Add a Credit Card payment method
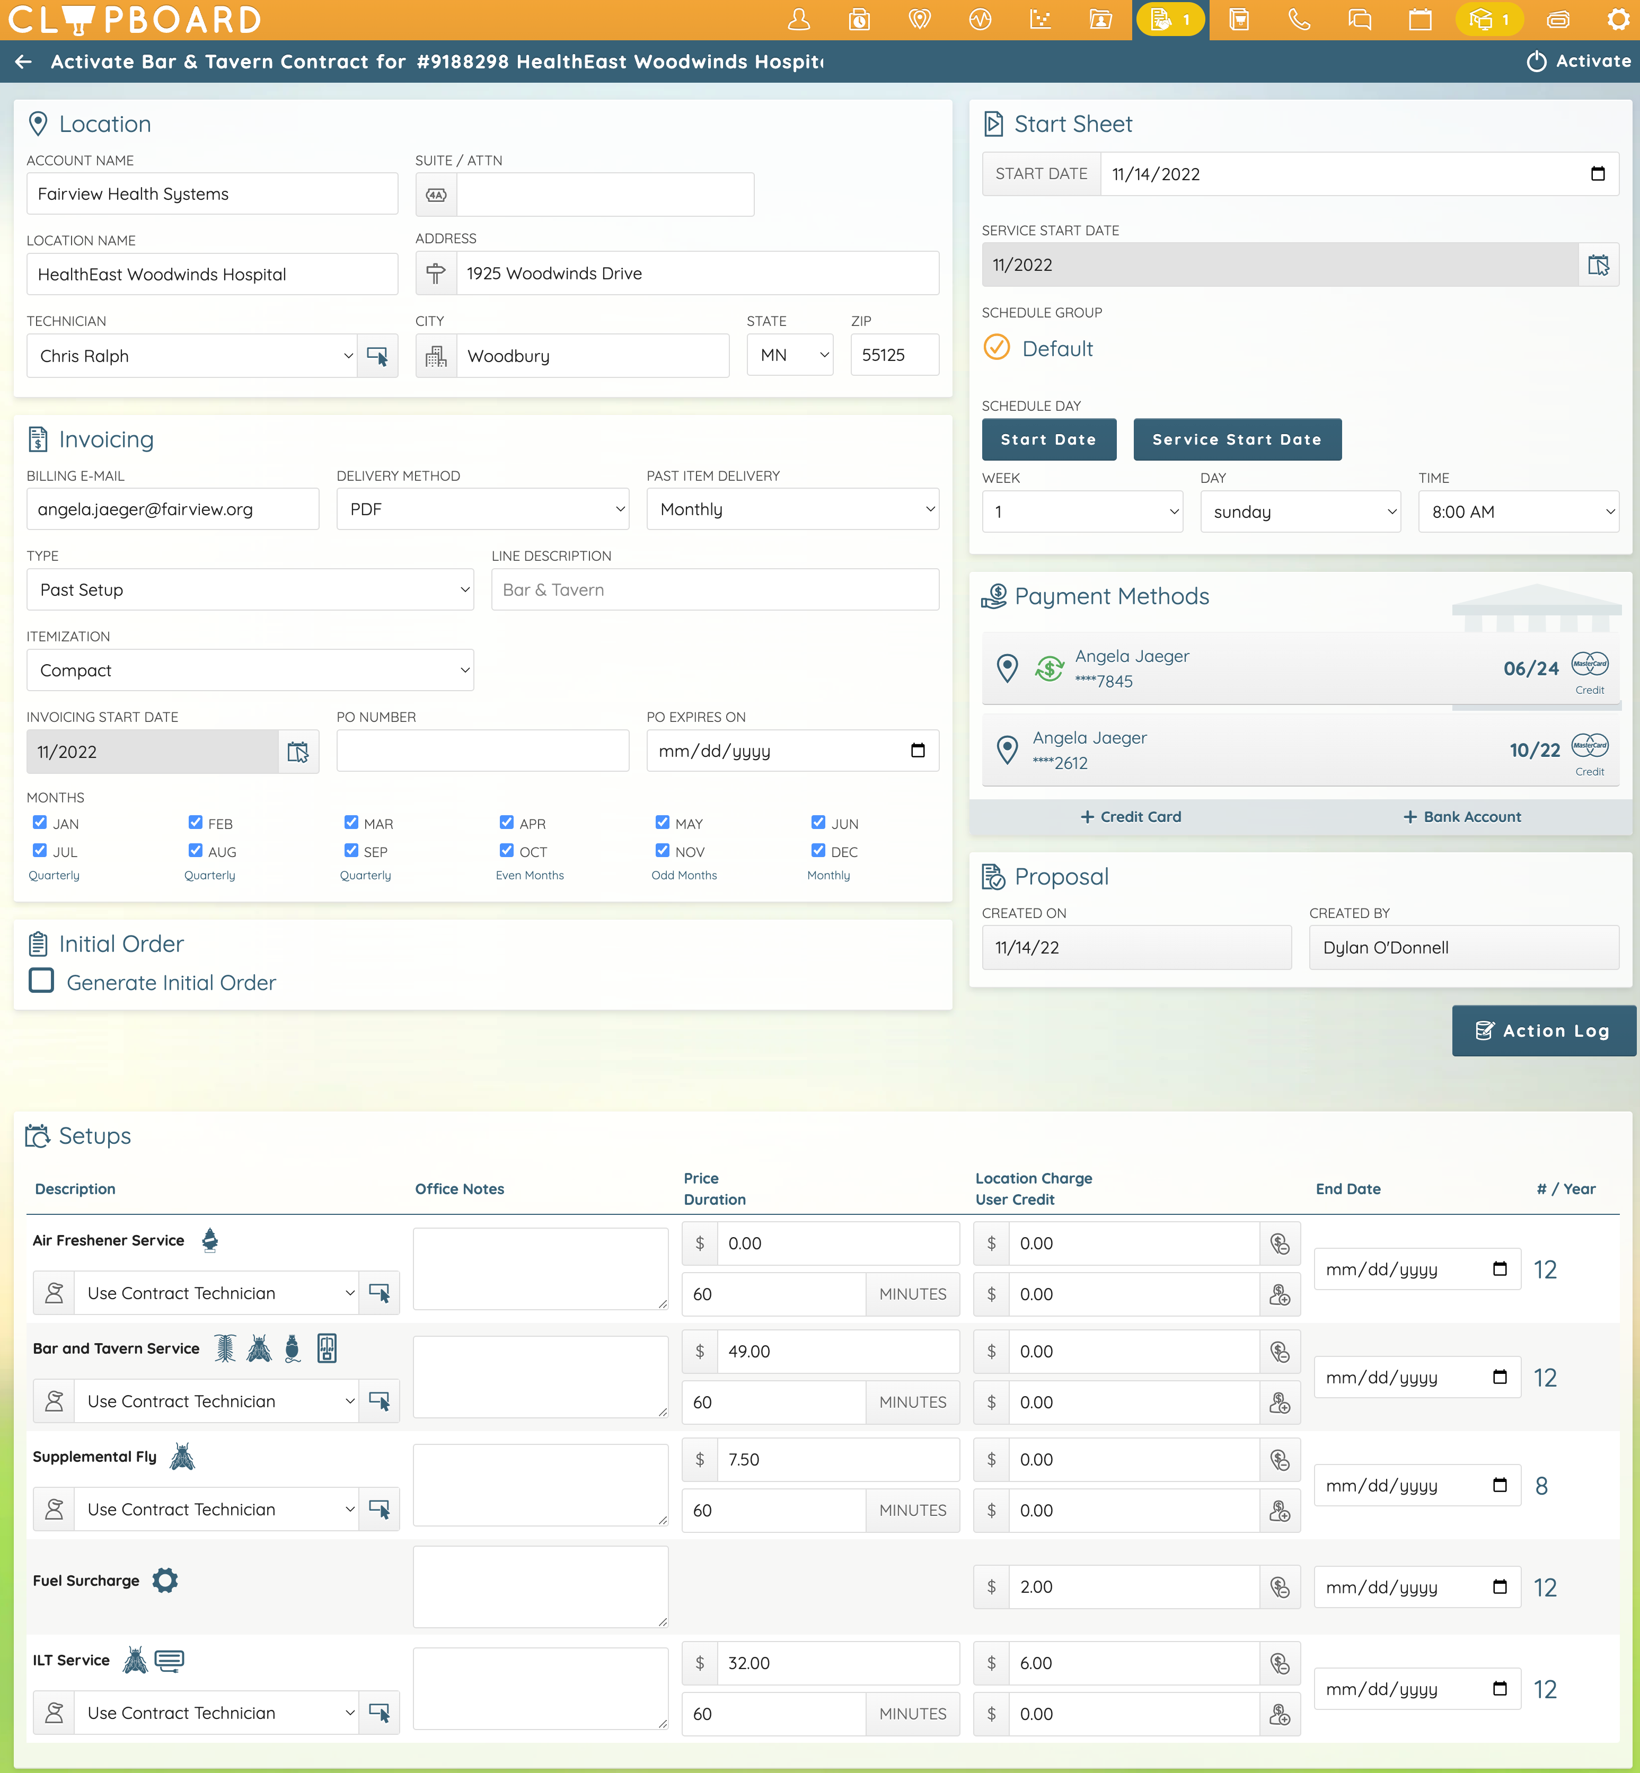Screen dimensions: 1640x1773 (x=1131, y=816)
